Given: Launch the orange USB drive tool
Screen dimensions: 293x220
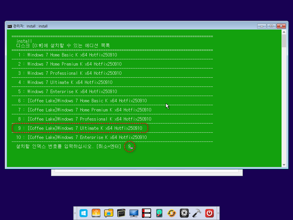Looking at the screenshot, I should tap(96, 213).
